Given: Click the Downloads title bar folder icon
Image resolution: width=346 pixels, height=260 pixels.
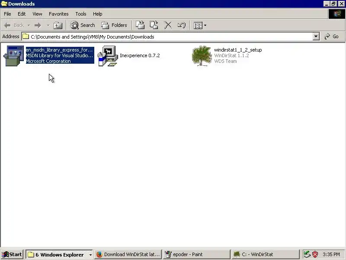Looking at the screenshot, I should [x=4, y=4].
